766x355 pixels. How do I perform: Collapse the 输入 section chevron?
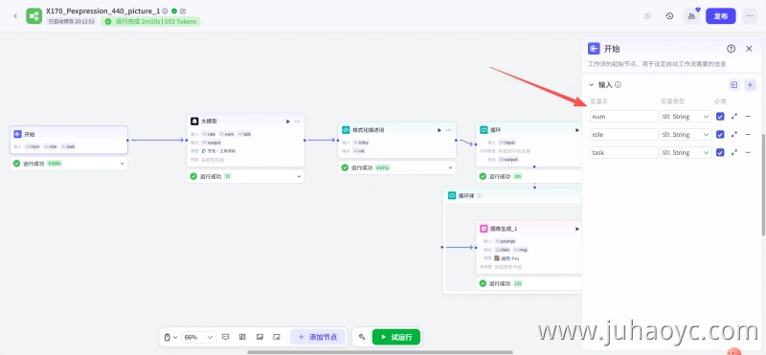click(x=591, y=85)
